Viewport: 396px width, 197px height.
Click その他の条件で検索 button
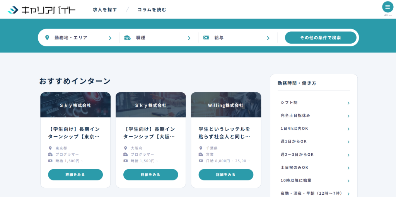click(321, 37)
